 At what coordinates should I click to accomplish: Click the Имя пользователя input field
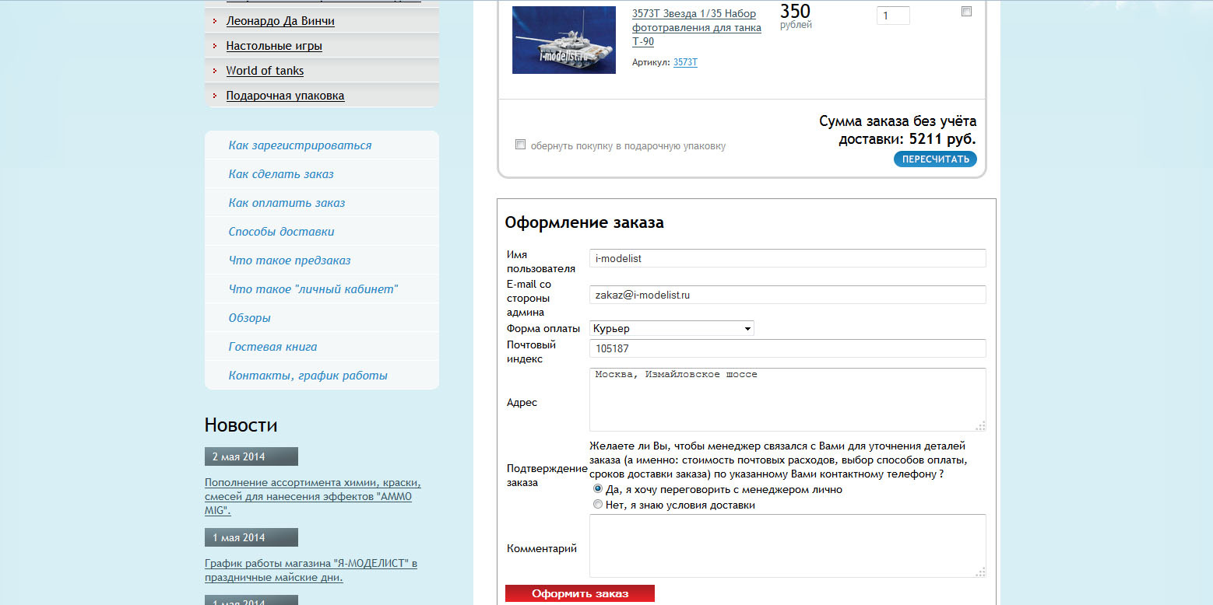[x=787, y=258]
